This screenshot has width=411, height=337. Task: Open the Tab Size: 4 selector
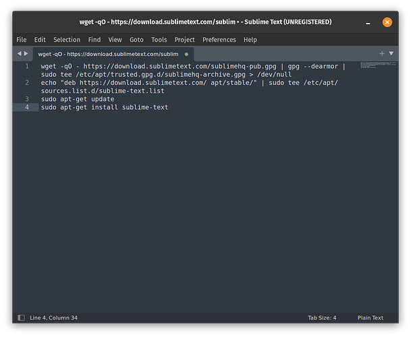click(322, 317)
